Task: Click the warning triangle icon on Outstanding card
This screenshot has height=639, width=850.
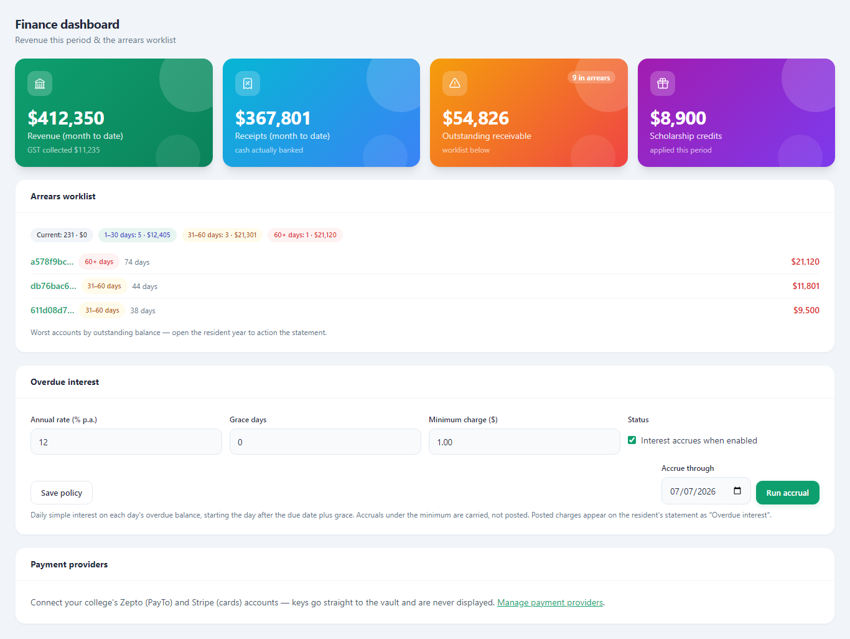Action: tap(455, 83)
